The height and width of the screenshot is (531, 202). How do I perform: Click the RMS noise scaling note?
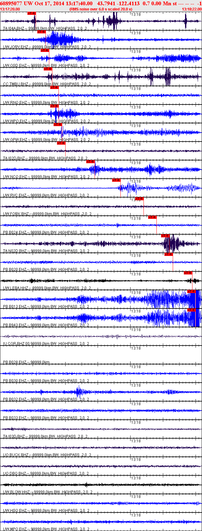click(x=101, y=9)
